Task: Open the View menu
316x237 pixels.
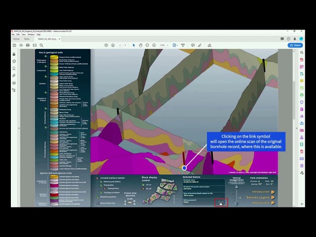Action: point(24,35)
